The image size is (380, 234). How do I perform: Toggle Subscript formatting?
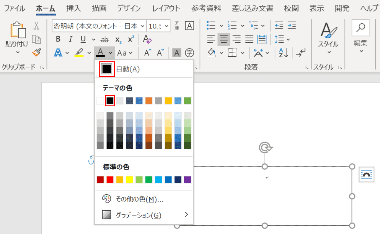coord(118,39)
